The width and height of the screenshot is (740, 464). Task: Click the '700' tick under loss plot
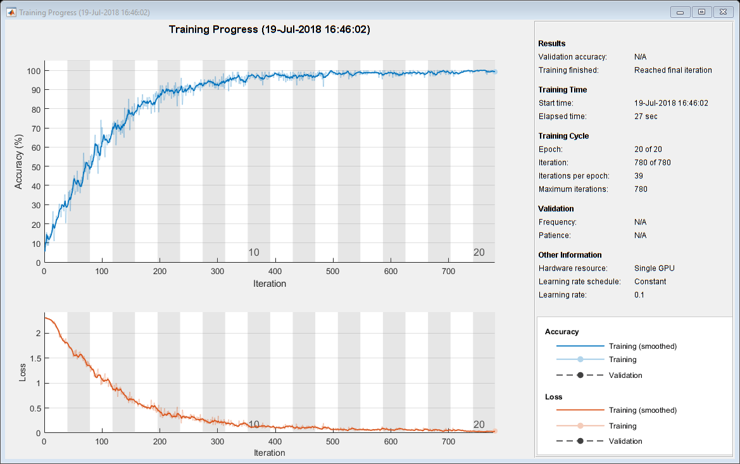448,442
